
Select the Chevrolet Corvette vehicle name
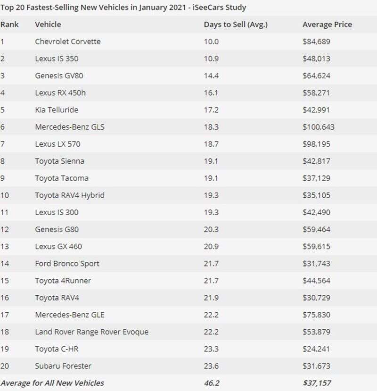click(x=68, y=42)
